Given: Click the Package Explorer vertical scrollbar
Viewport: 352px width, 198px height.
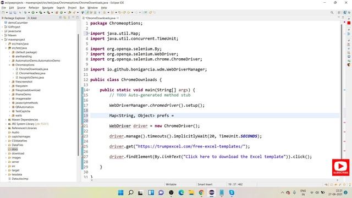Looking at the screenshot, I should (x=78, y=94).
